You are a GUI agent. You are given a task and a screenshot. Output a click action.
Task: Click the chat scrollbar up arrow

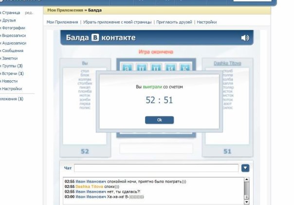click(247, 180)
